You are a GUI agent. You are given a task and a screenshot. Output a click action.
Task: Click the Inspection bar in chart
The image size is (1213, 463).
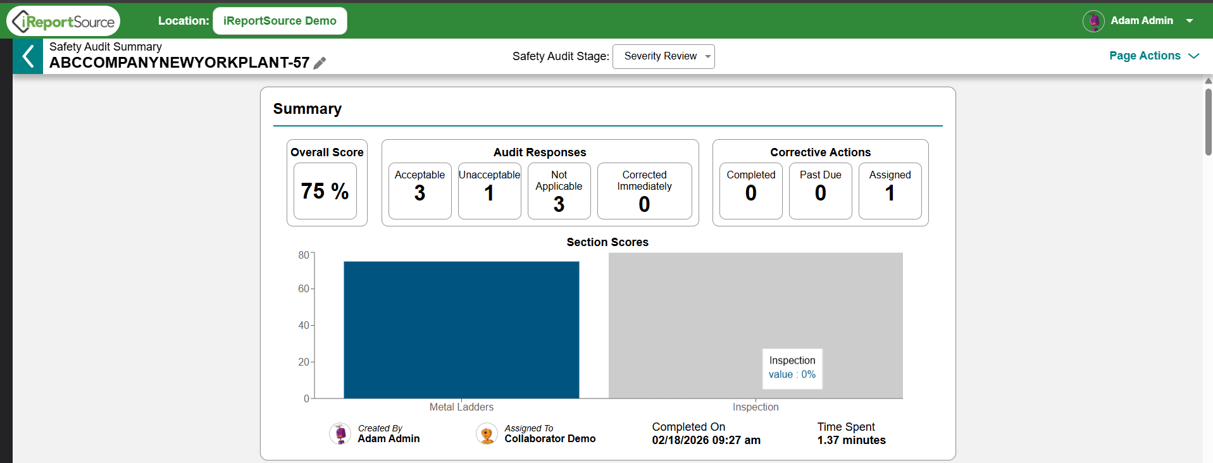756,326
